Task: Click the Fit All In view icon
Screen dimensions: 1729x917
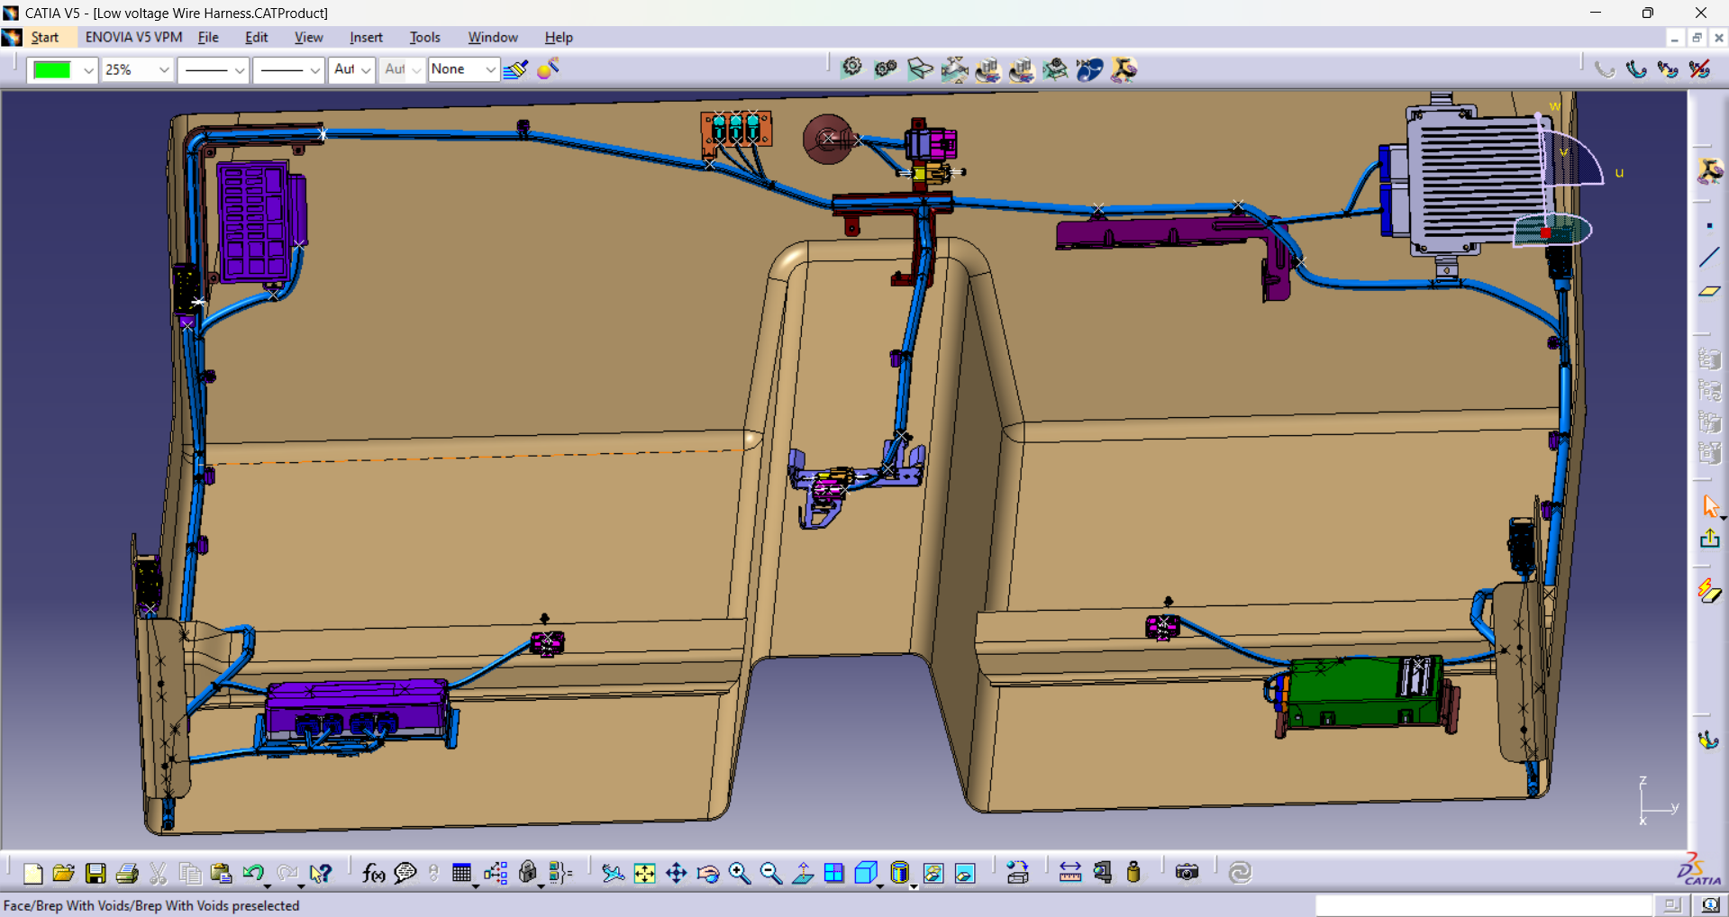Action: point(644,873)
